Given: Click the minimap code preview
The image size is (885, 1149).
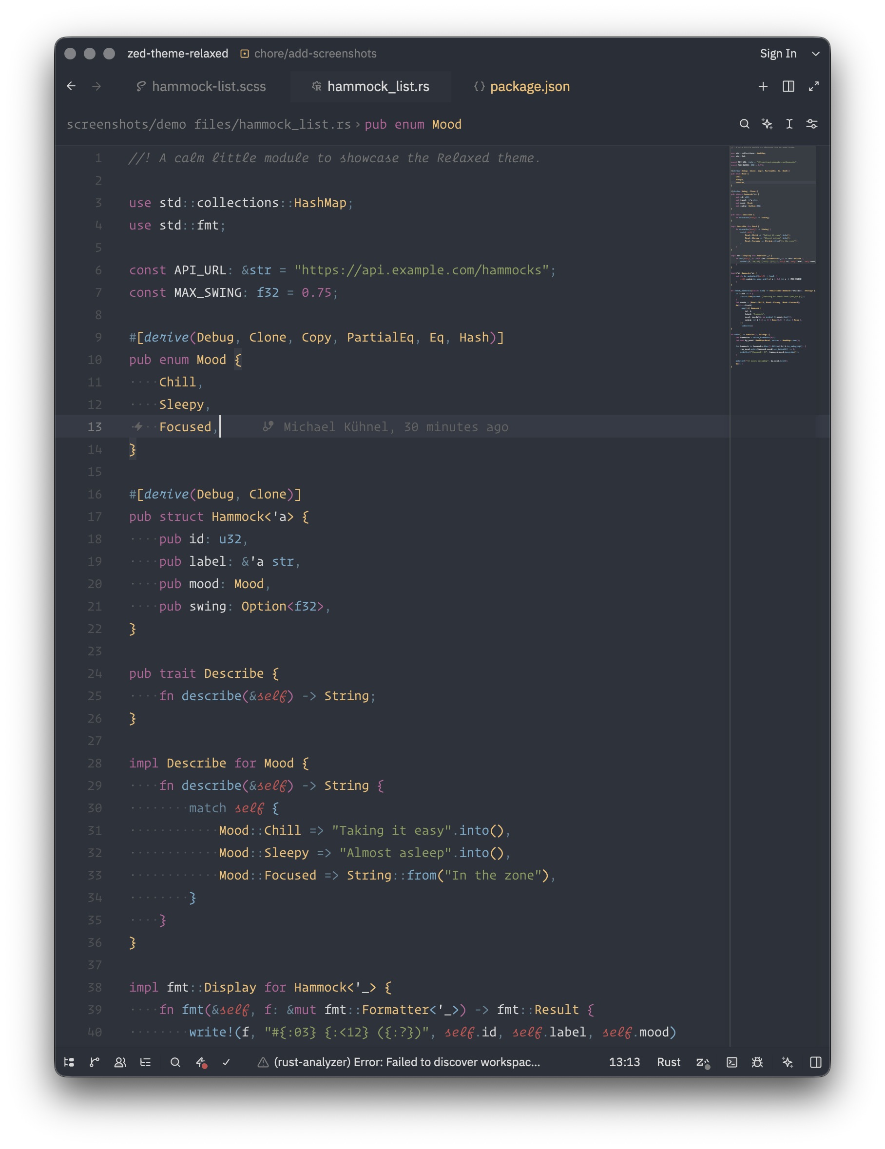Looking at the screenshot, I should point(773,257).
